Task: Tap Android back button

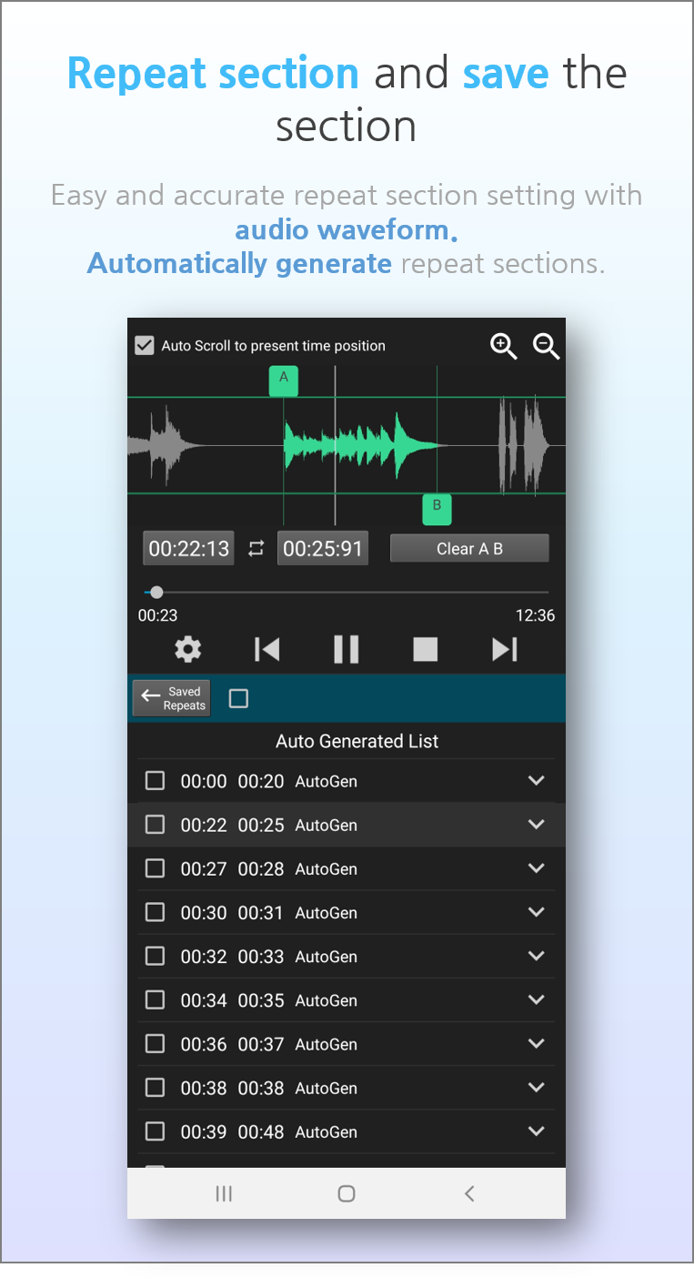Action: [x=469, y=1193]
